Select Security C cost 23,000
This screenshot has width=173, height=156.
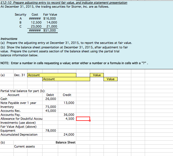click(36, 26)
